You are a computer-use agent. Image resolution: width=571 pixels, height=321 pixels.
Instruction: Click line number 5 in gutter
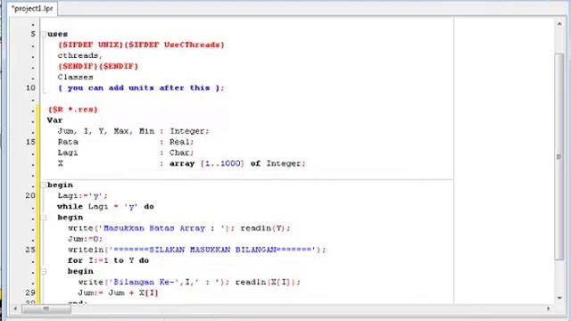(x=33, y=34)
